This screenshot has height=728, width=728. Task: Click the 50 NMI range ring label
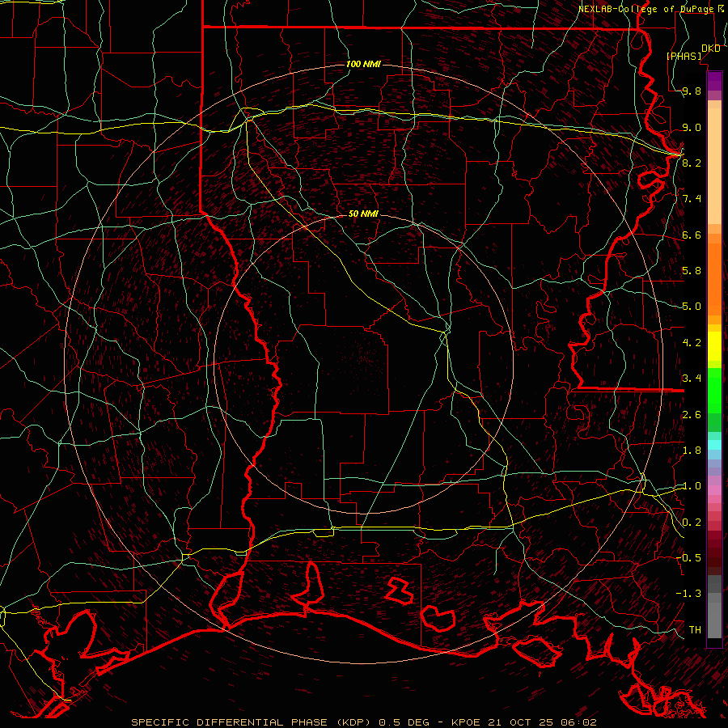363,214
